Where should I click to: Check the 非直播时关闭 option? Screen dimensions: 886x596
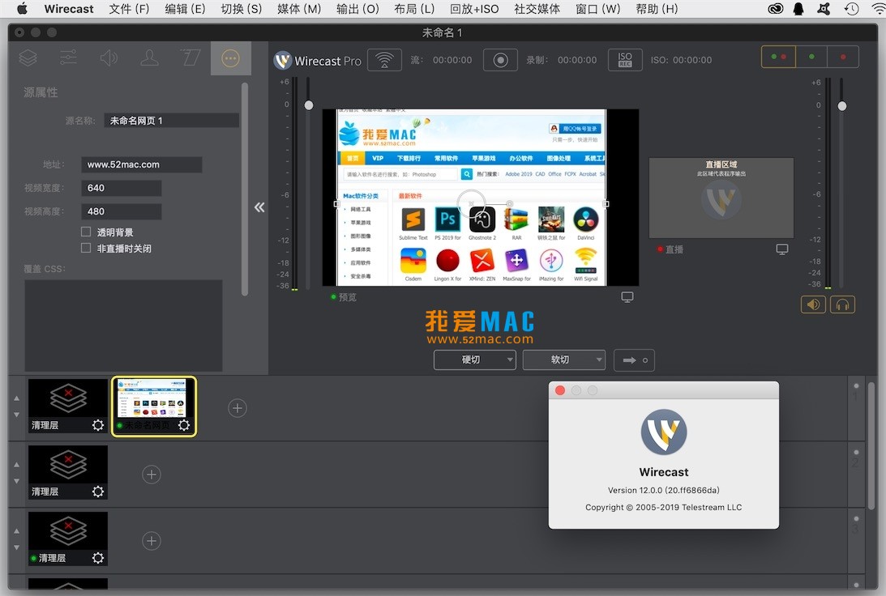(x=84, y=249)
